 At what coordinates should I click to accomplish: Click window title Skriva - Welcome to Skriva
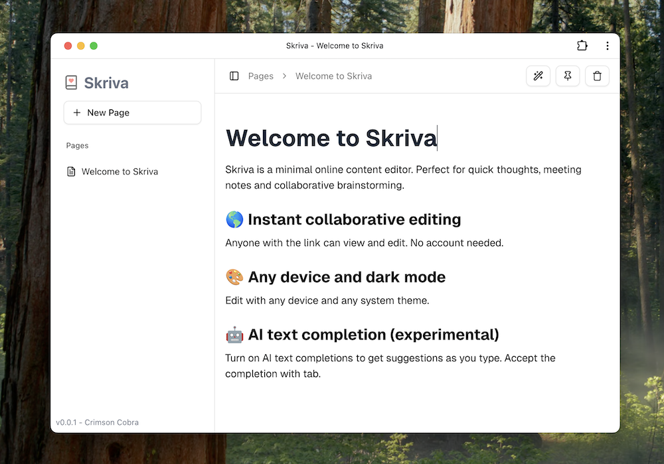click(x=335, y=46)
